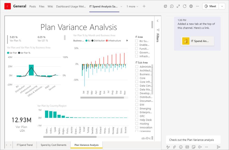The width and height of the screenshot is (229, 150).
Task: Expand the '1 more' tabs dropdown
Action: pos(132,6)
